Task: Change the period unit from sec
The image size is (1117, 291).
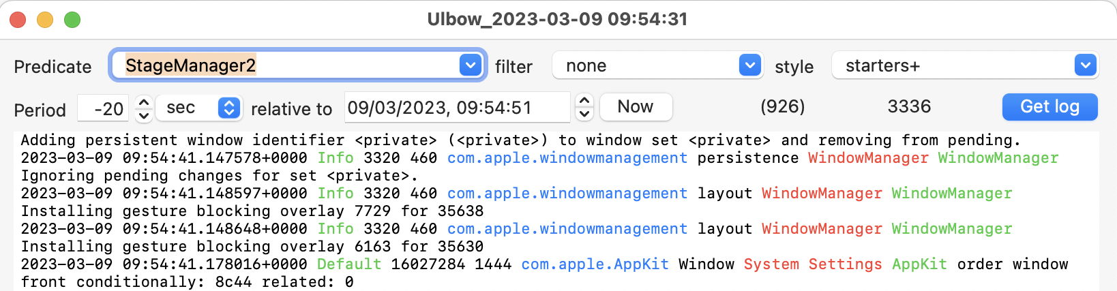Action: click(x=198, y=108)
